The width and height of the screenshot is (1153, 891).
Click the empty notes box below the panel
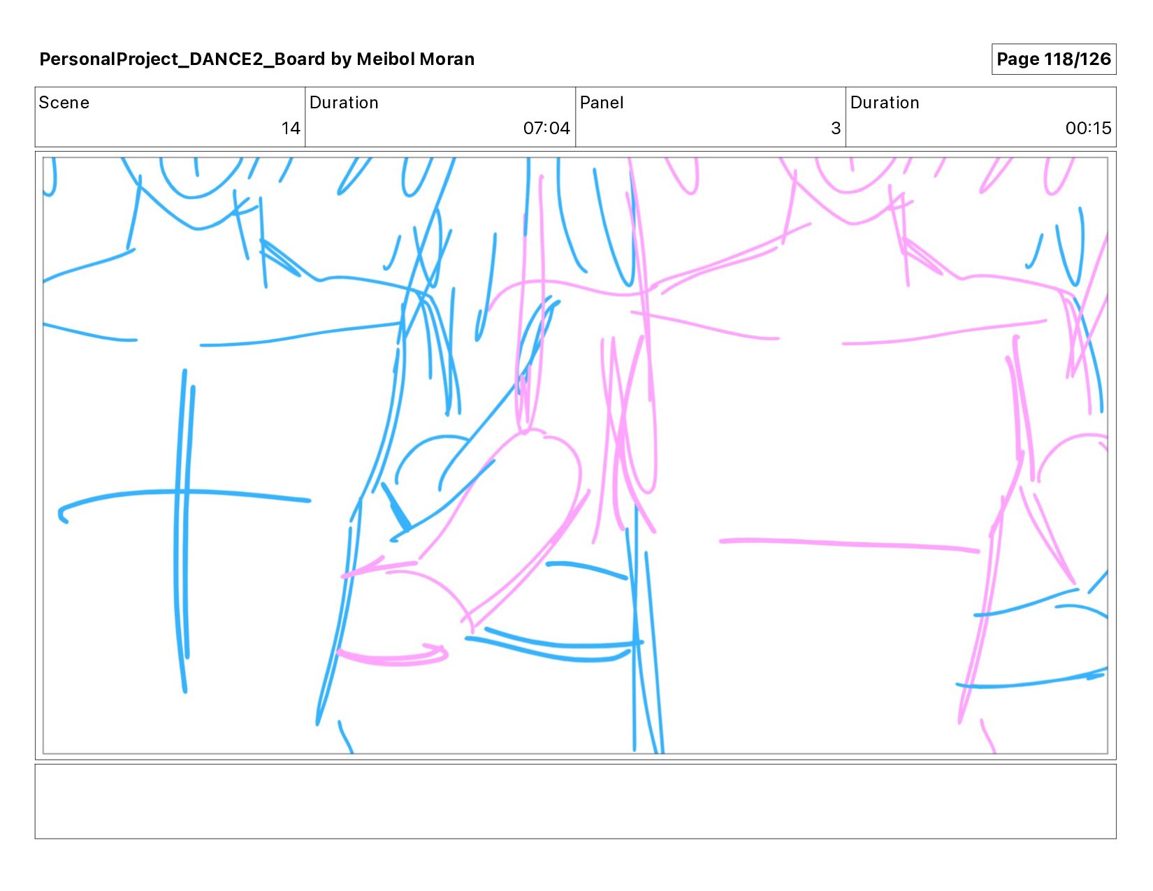point(575,801)
